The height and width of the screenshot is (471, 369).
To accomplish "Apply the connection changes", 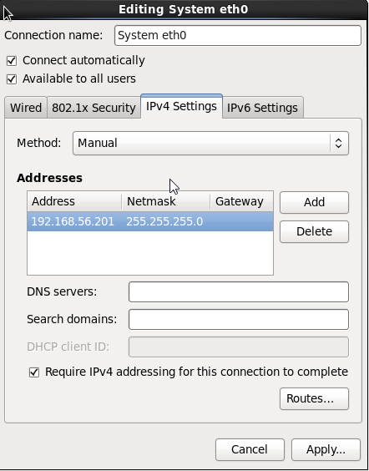I will click(326, 449).
